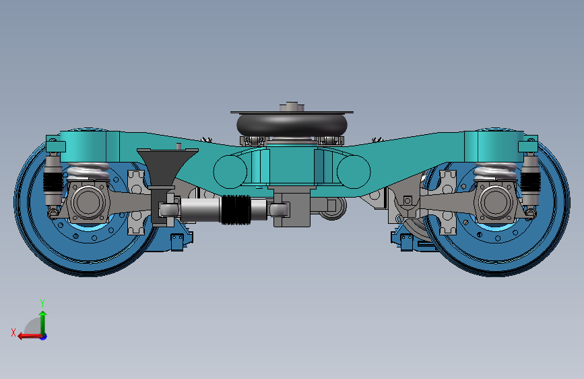
Task: Pick the dark funnel-shaped bracket
Action: coord(167,168)
